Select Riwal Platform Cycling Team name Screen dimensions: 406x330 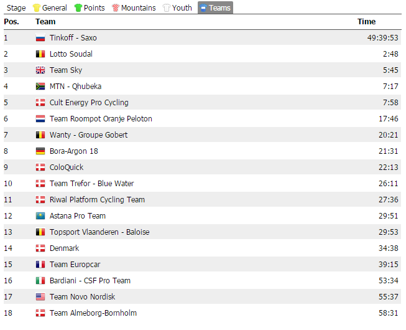[x=97, y=200]
